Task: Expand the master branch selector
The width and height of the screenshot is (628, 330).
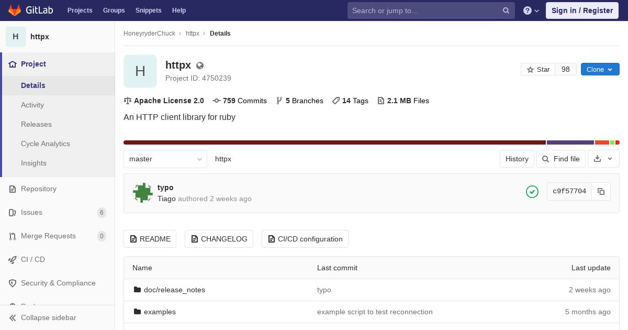Action: pos(165,159)
